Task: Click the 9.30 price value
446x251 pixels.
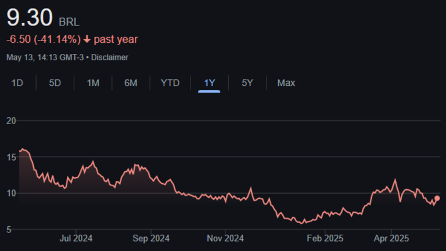Action: click(29, 17)
